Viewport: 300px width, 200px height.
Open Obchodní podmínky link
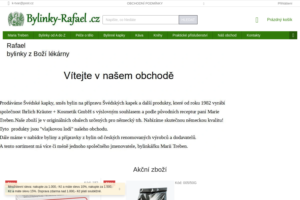point(145,3)
